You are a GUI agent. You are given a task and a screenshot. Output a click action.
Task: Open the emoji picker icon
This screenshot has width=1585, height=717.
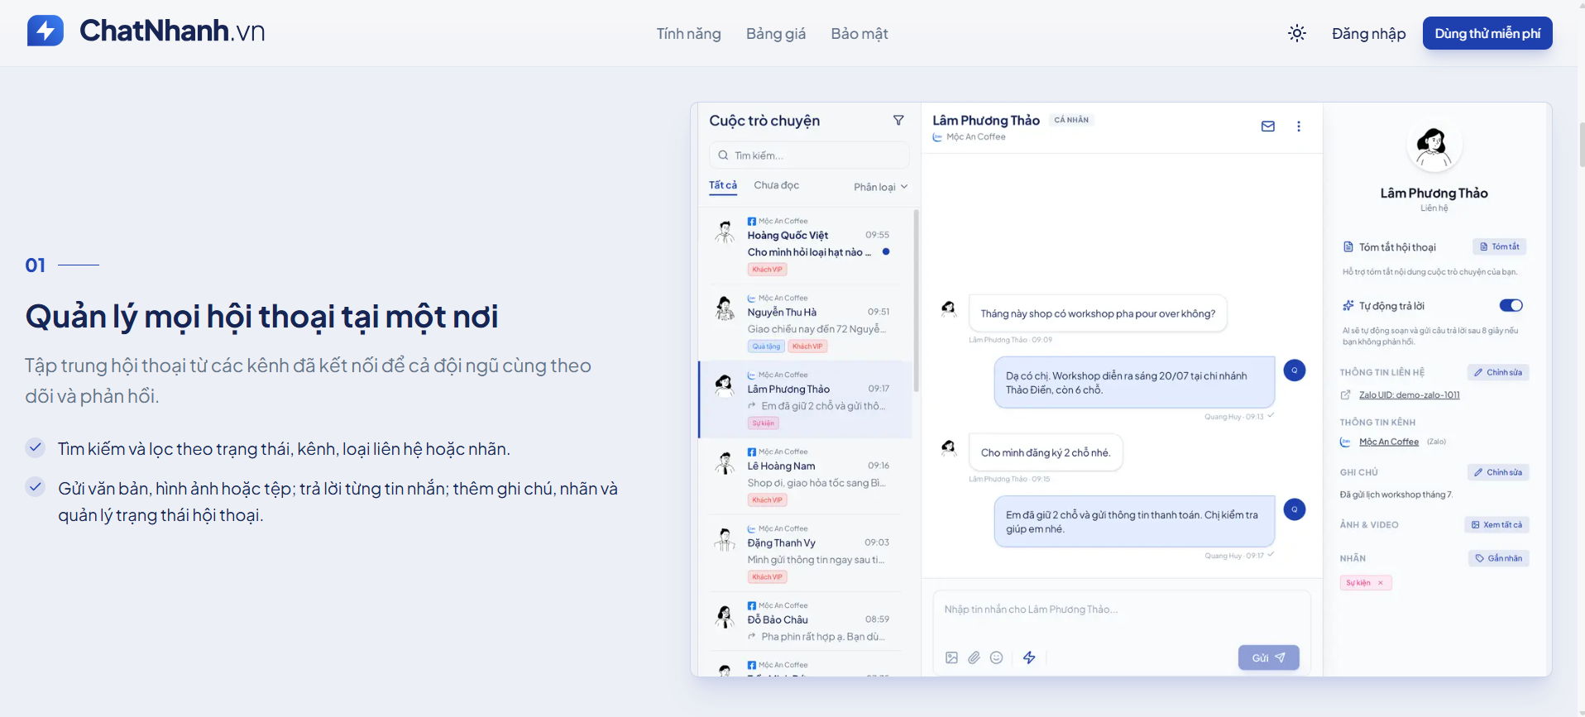pos(997,657)
